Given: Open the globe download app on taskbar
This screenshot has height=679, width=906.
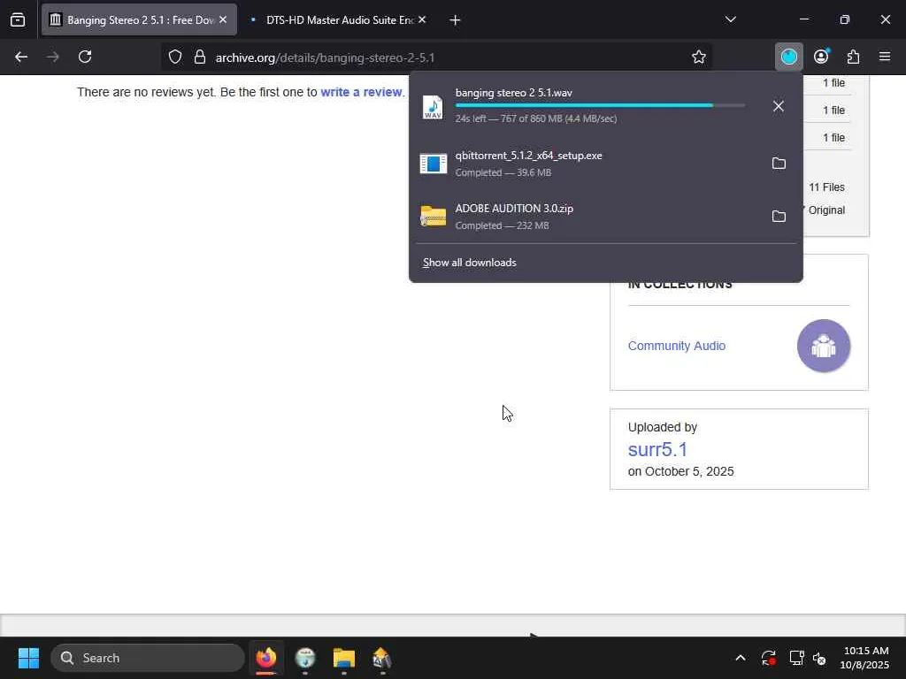Looking at the screenshot, I should tap(305, 658).
